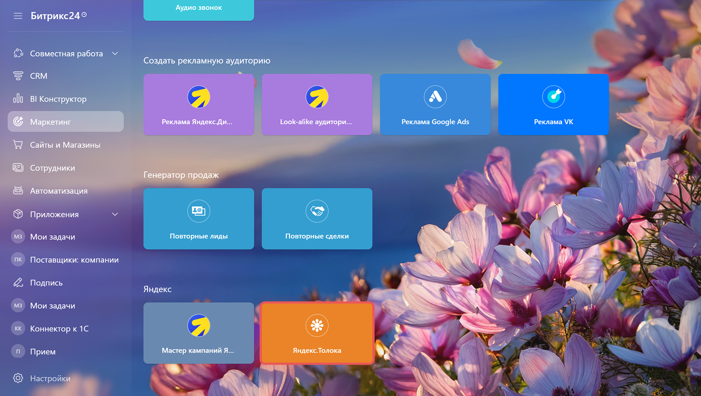Open Реклама VK tile label
701x396 pixels.
point(553,122)
